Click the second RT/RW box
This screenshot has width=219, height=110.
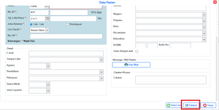(x=152, y=46)
